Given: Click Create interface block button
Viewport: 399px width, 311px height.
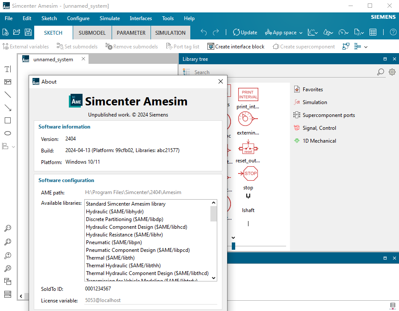Looking at the screenshot, I should (236, 47).
